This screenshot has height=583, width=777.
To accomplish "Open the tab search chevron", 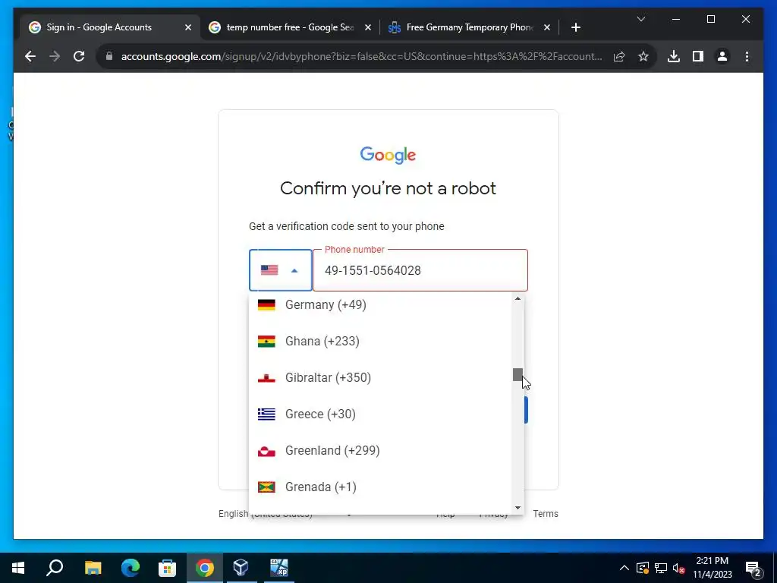I will (640, 19).
